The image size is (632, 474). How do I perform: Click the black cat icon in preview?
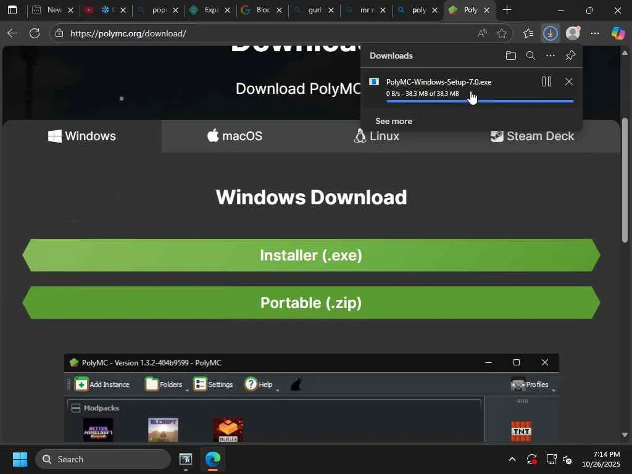click(x=296, y=385)
